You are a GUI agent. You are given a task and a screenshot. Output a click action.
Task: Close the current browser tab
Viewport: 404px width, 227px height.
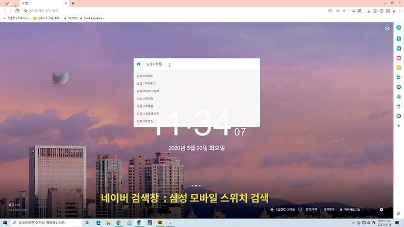coord(66,3)
